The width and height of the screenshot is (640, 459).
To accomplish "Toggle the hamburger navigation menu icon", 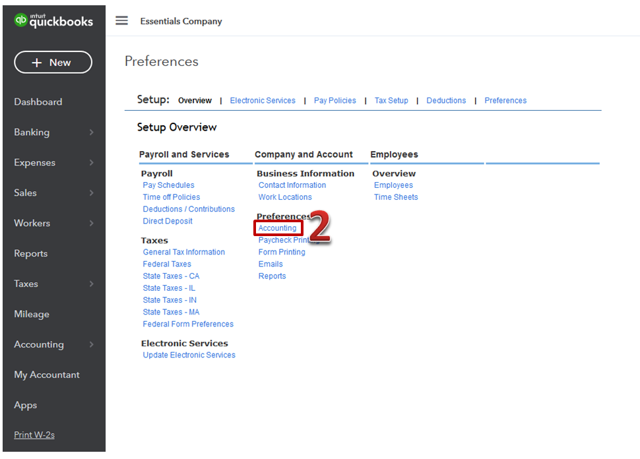I will pyautogui.click(x=121, y=20).
